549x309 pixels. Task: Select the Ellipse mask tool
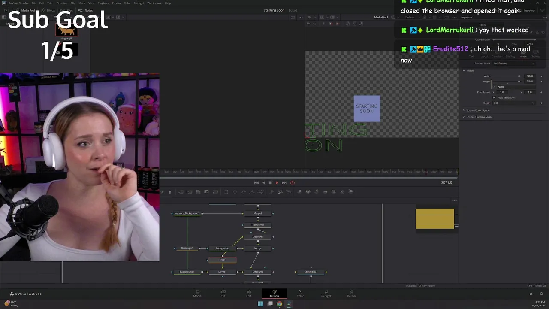click(x=235, y=192)
